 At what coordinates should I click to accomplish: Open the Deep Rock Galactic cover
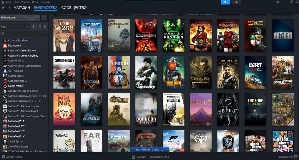pyautogui.click(x=173, y=72)
